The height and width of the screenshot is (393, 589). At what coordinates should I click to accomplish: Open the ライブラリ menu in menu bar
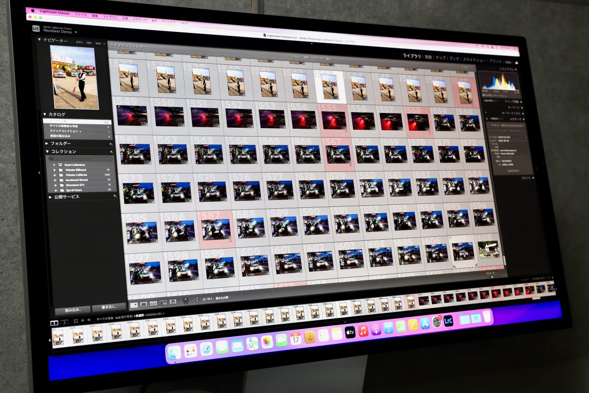coord(110,17)
